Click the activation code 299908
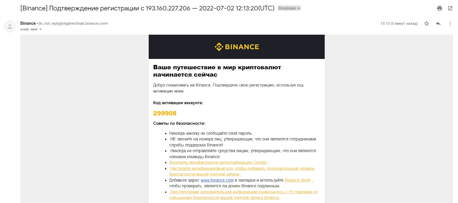This screenshot has width=458, height=203. click(165, 114)
